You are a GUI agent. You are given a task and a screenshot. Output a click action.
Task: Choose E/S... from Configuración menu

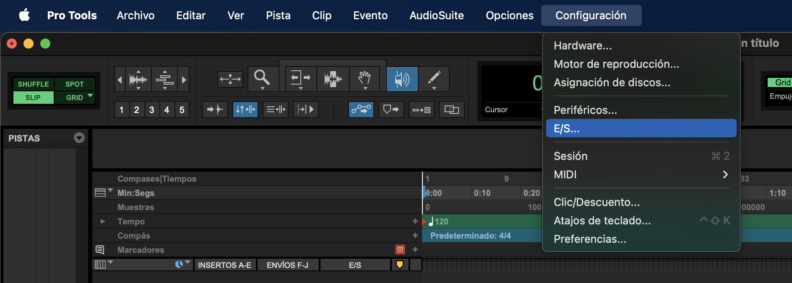pos(641,129)
